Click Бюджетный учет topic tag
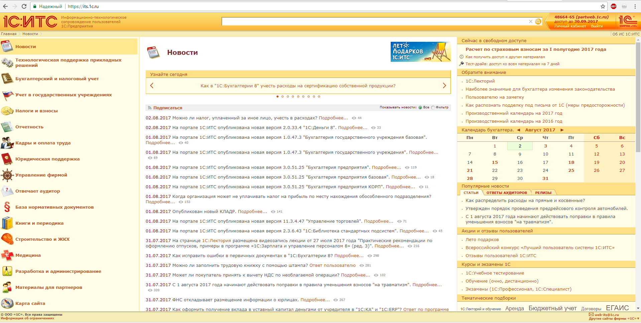 pyautogui.click(x=552, y=308)
